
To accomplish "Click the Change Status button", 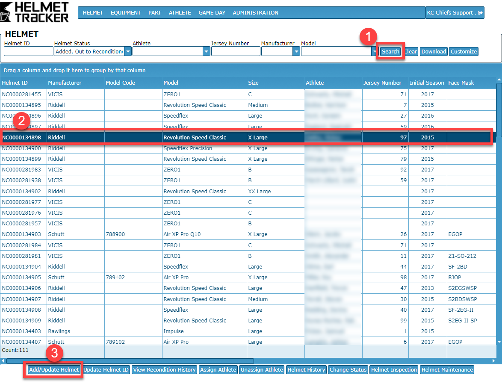I will pos(348,370).
